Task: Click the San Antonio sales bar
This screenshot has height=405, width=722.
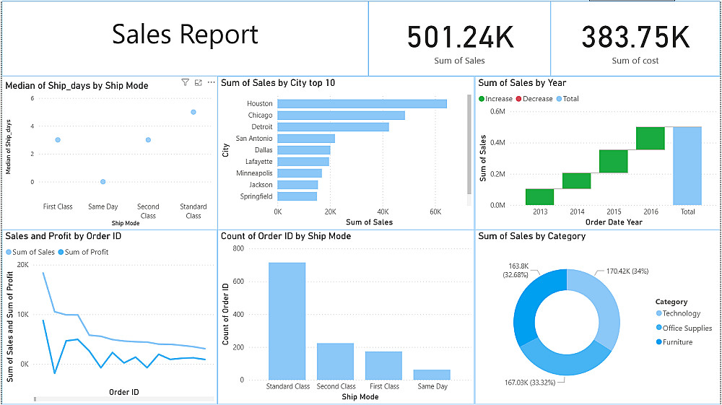Action: [x=306, y=139]
